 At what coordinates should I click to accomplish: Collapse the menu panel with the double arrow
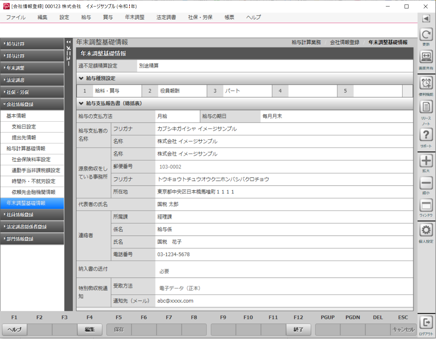(x=68, y=42)
